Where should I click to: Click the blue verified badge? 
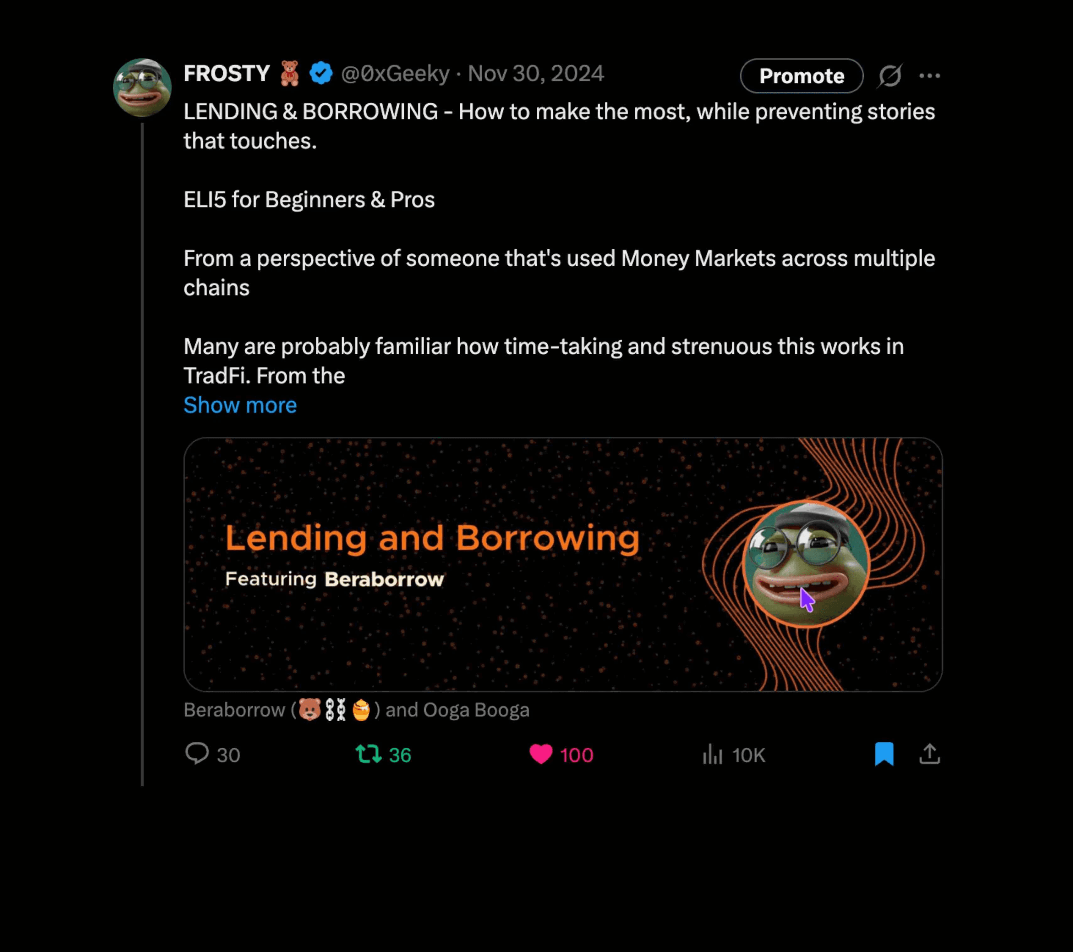click(x=321, y=73)
